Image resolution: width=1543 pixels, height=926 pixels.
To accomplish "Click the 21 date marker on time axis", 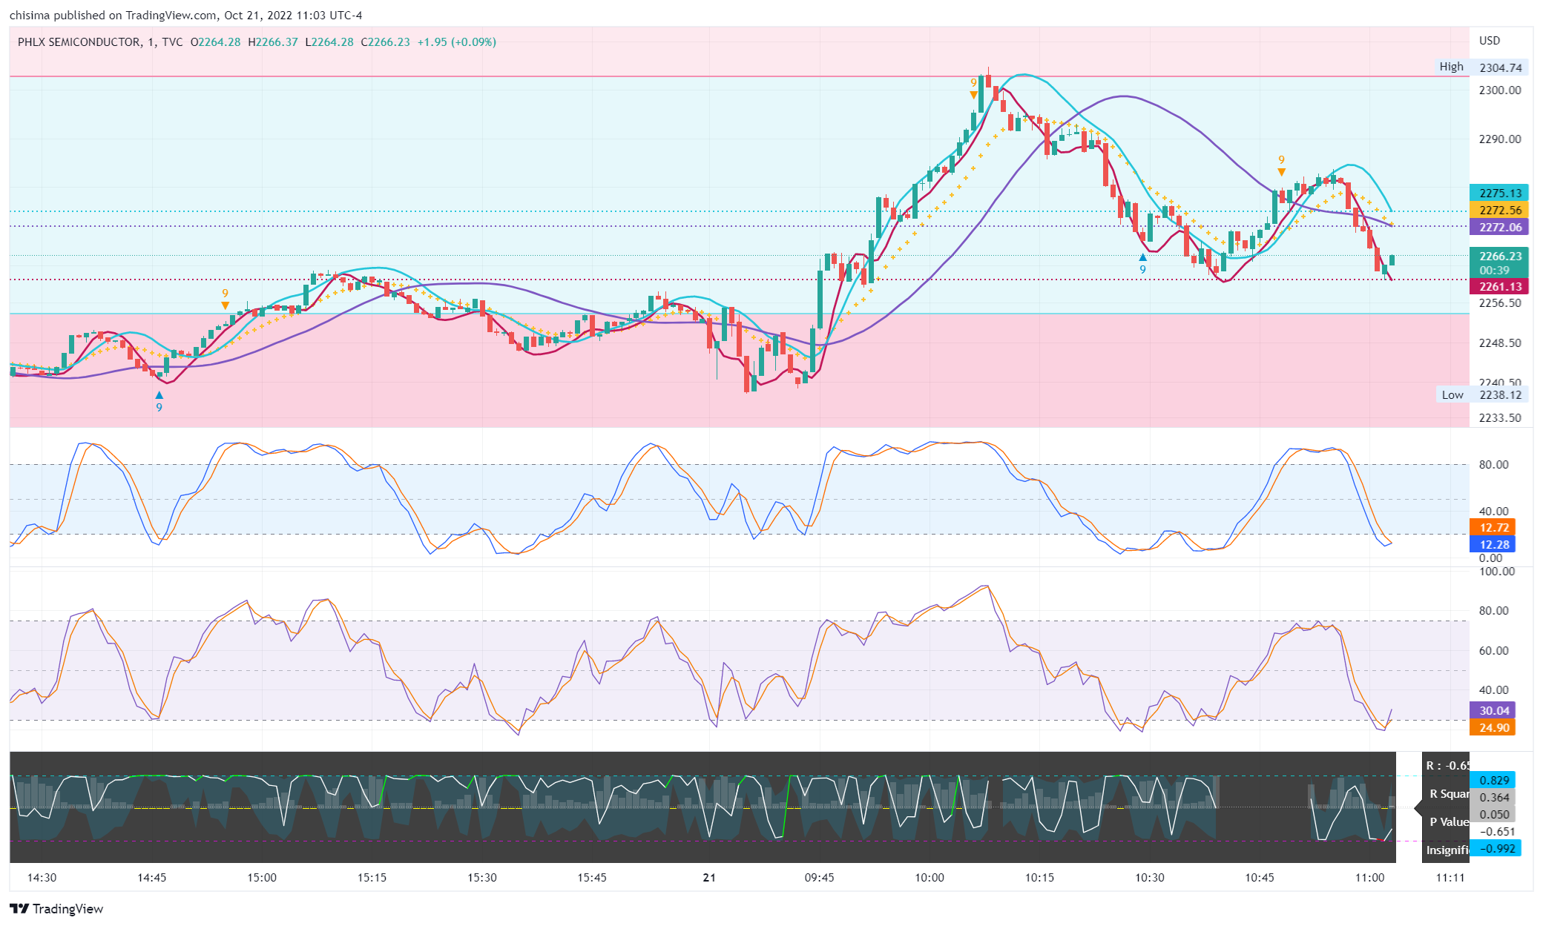I will pos(709,877).
